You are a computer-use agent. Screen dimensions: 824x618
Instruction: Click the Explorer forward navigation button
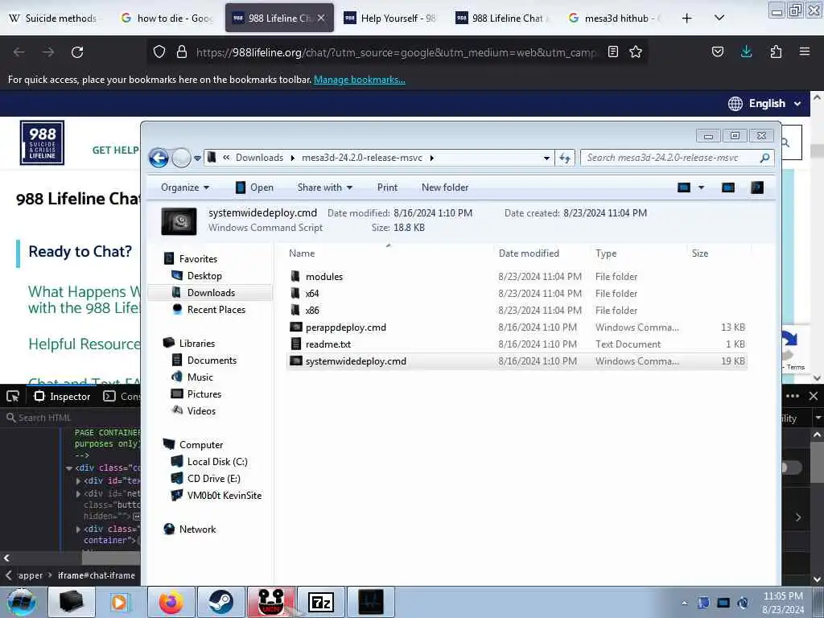181,158
